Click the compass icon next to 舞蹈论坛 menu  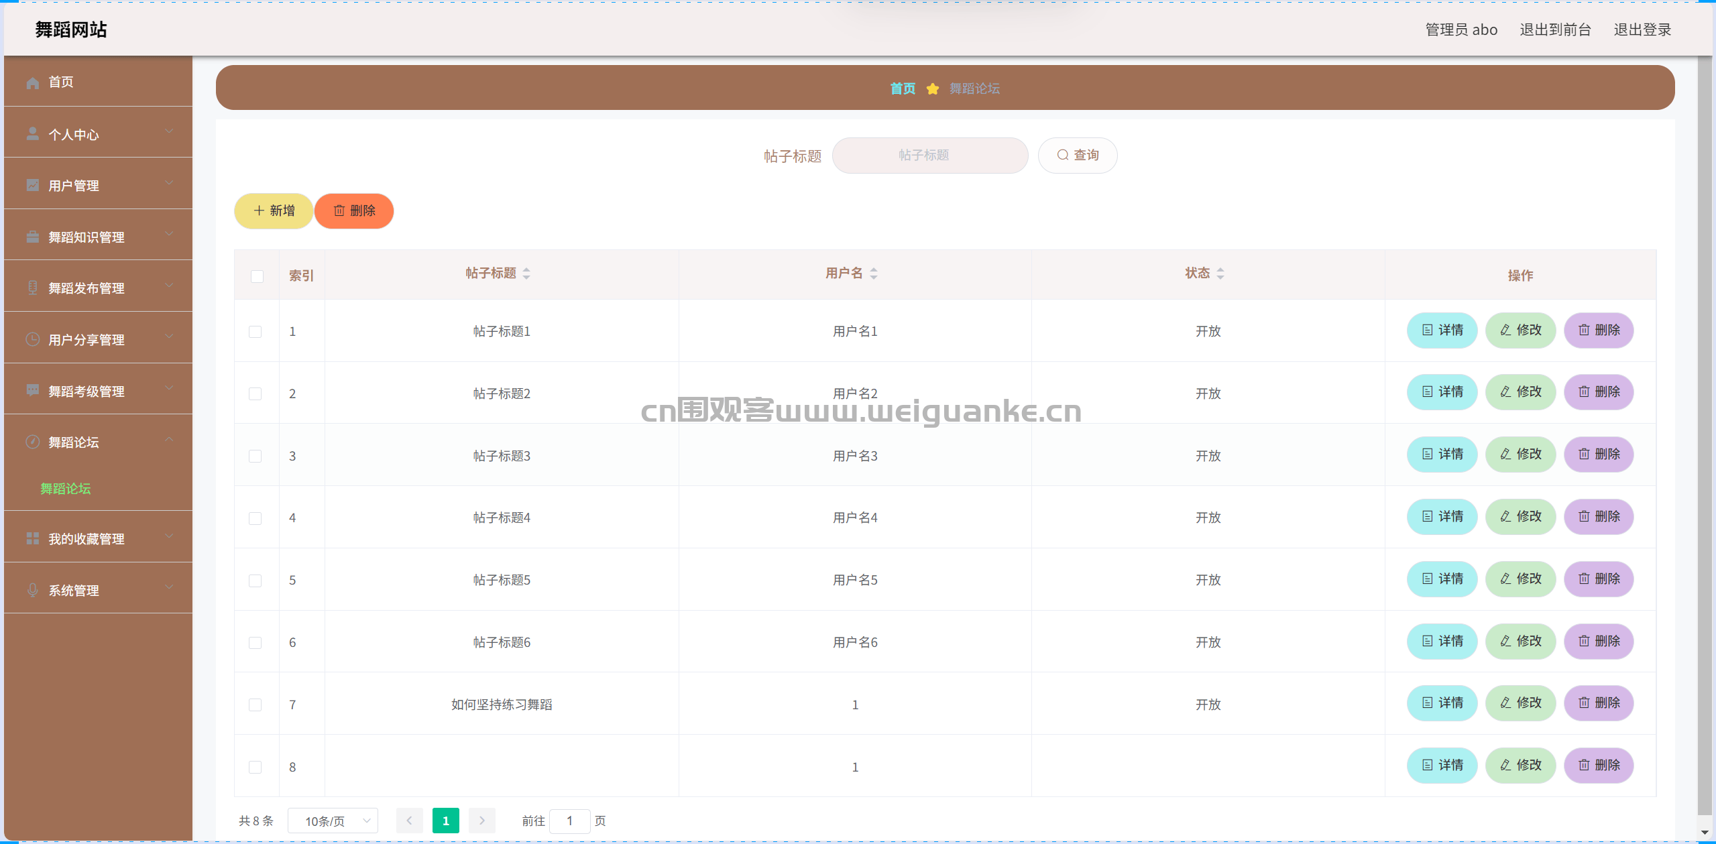click(x=32, y=442)
